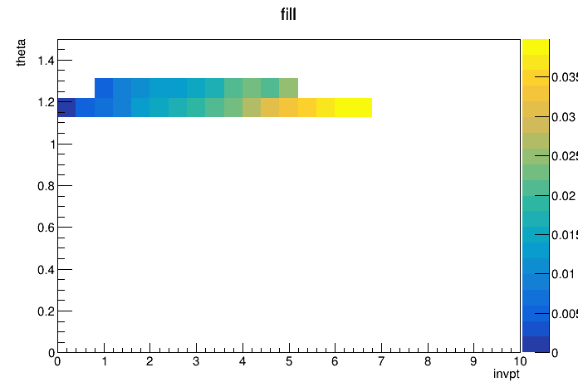Click the upper-row blue cell at invpt 1

(x=104, y=88)
